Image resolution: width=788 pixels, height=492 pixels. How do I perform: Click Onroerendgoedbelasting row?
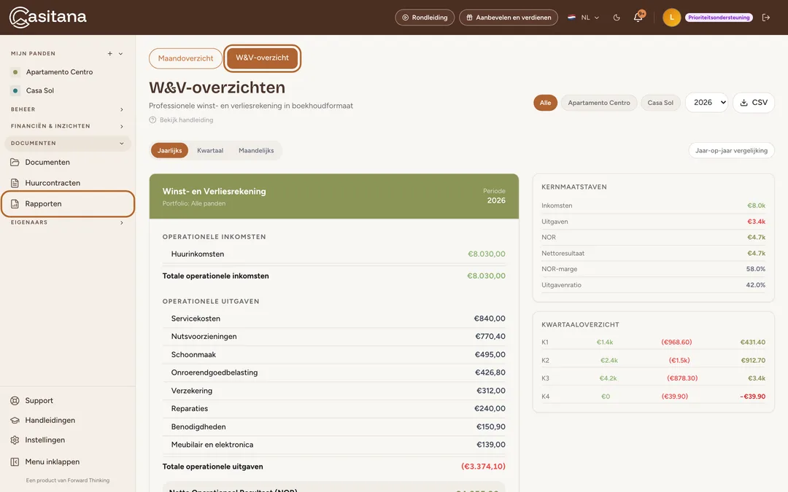tap(333, 372)
